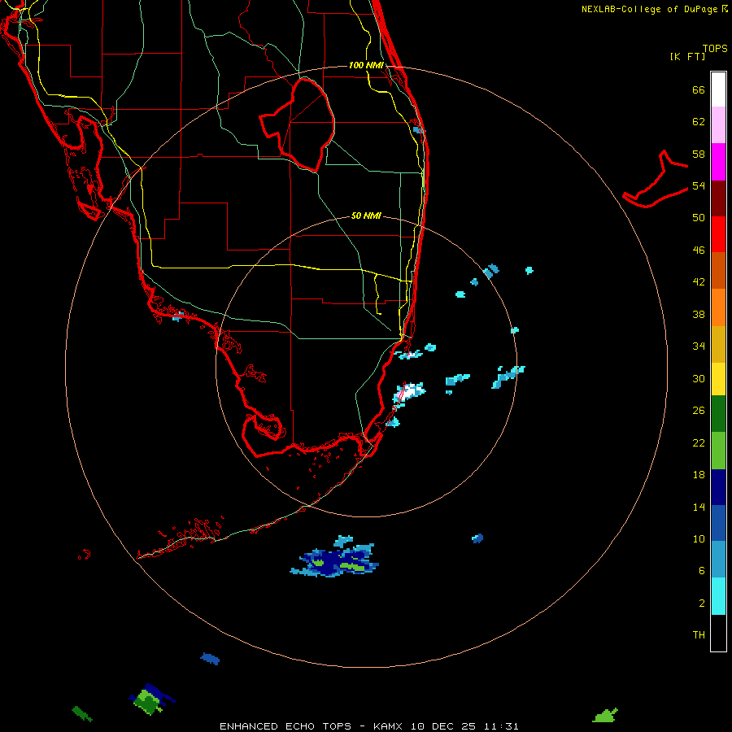Click the 46 value on the legend
This screenshot has width=732, height=732.
(x=699, y=251)
